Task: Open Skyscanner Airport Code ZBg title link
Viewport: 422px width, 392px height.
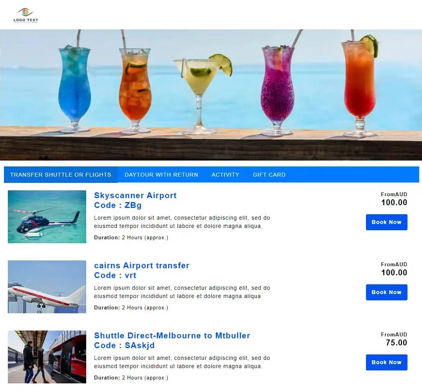Action: click(135, 200)
